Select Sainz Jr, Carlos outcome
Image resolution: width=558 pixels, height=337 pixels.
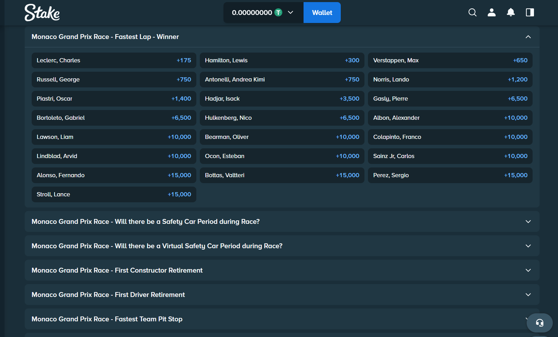click(450, 156)
